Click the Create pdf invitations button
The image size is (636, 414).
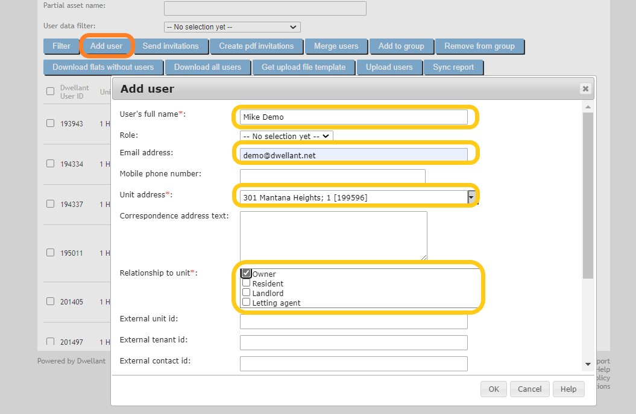pos(256,46)
